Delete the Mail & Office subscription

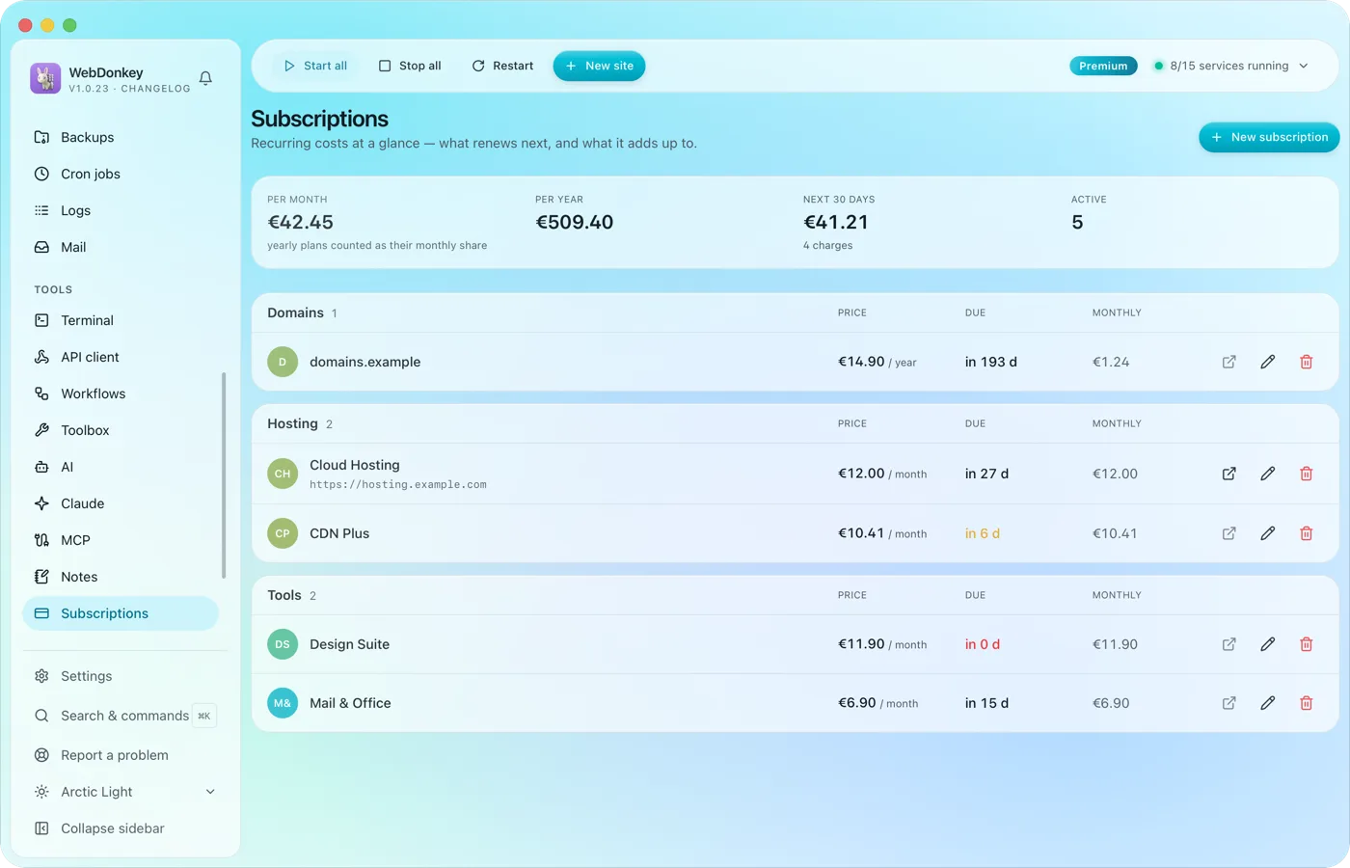[x=1307, y=703]
